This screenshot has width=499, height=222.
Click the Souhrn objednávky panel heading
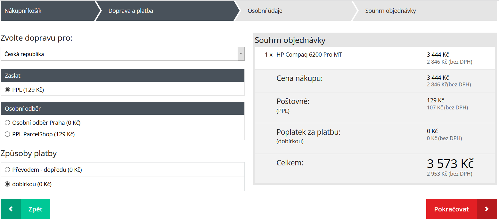[x=290, y=40]
